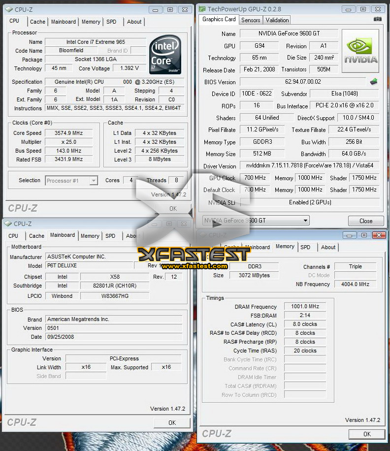Click the BIOS Version field 62.94.07.00.02

coord(303,82)
